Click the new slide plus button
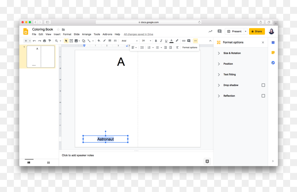Screen dimensions: 297x192 (x=26, y=41)
